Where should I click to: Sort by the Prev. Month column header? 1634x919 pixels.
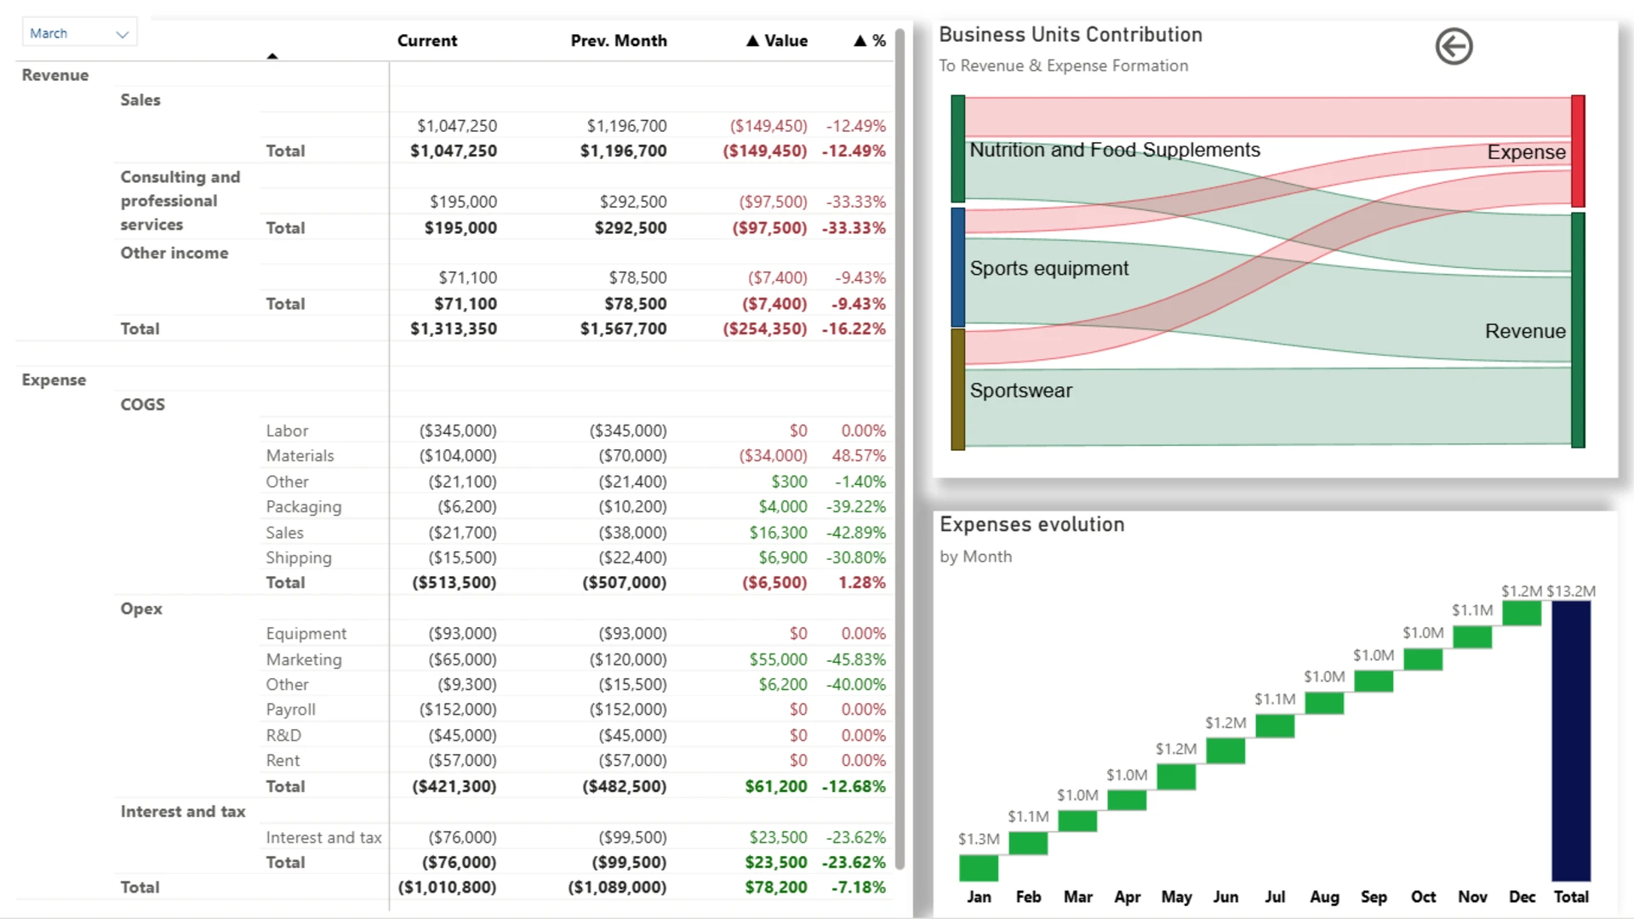[x=619, y=40]
